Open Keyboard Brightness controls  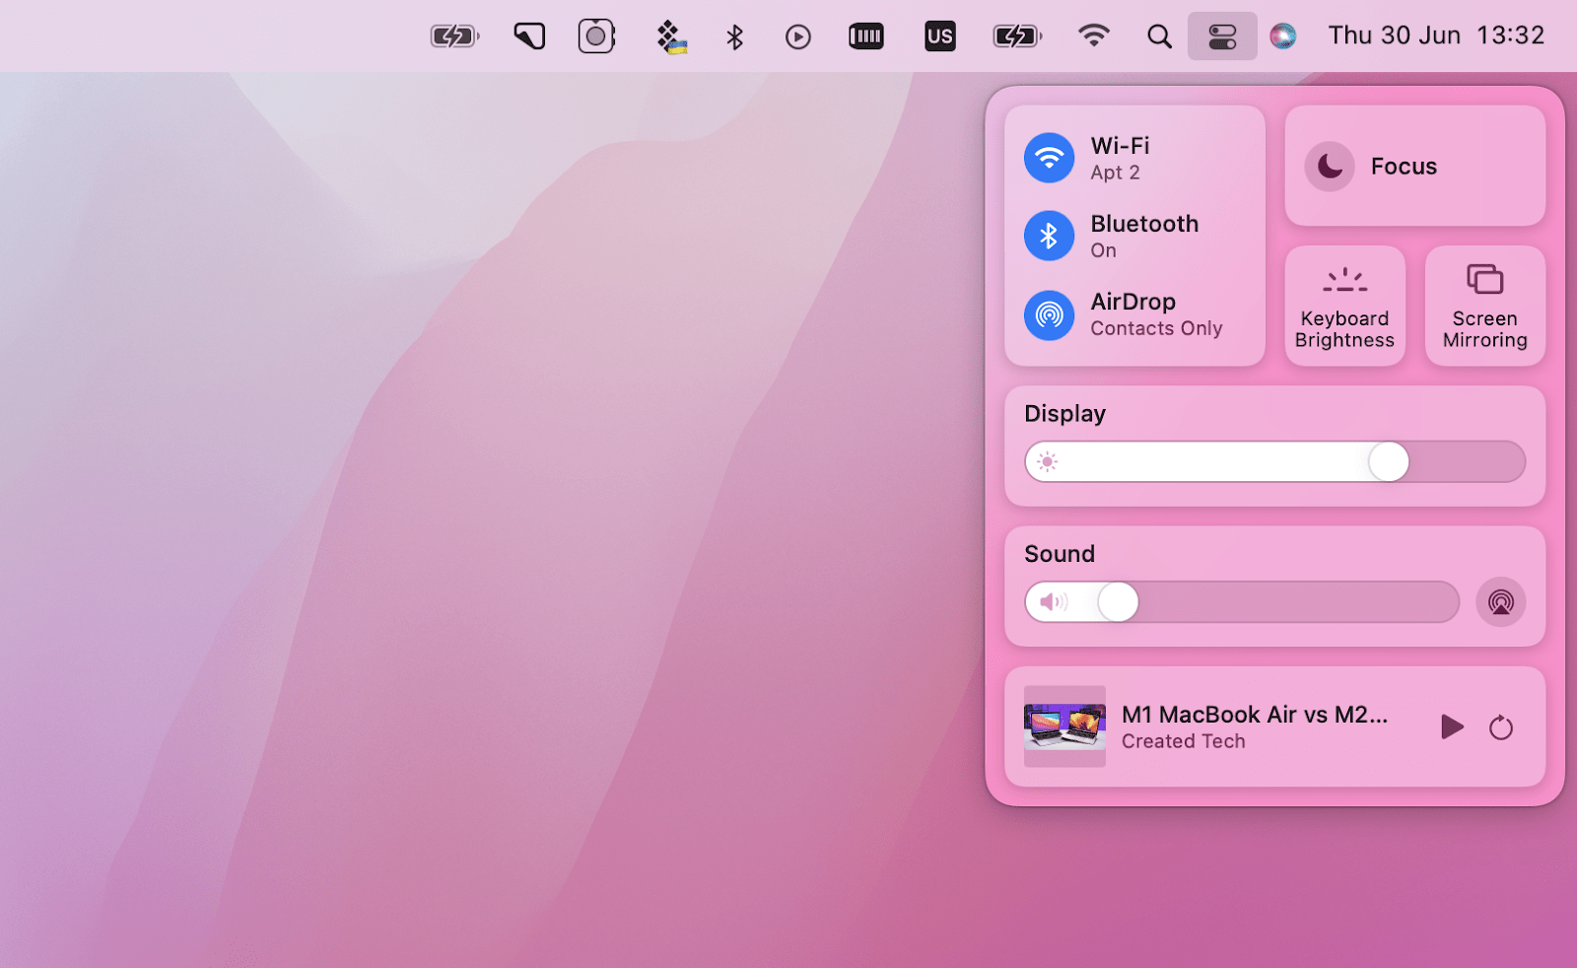(x=1344, y=306)
